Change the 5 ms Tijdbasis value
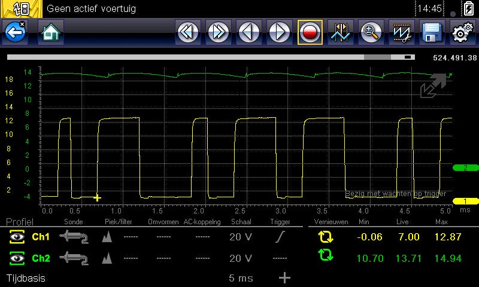The height and width of the screenshot is (287, 479). coord(239,278)
